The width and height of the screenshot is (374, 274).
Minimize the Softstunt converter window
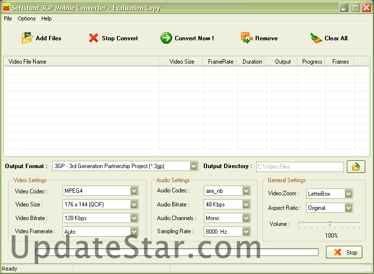tap(344, 8)
